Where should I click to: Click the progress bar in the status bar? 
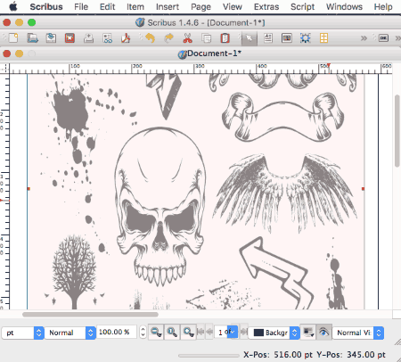click(209, 355)
